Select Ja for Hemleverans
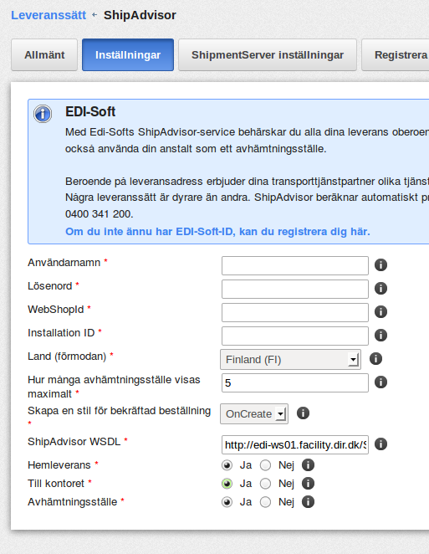 click(227, 465)
